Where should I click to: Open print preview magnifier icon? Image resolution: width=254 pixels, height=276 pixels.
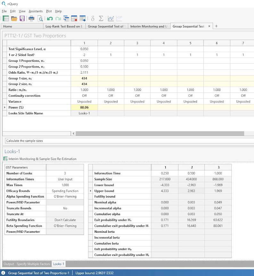tap(40, 18)
